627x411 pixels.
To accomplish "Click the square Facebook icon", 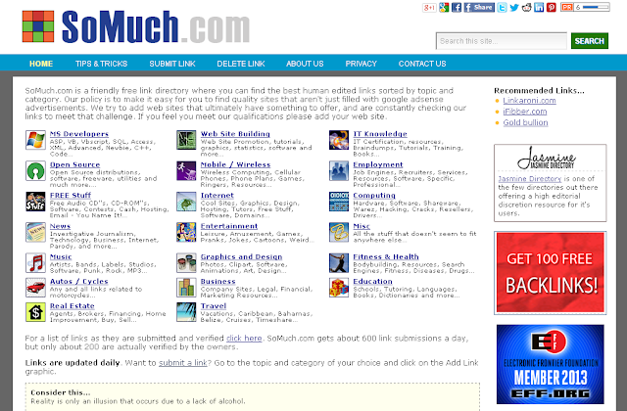I will click(x=457, y=7).
